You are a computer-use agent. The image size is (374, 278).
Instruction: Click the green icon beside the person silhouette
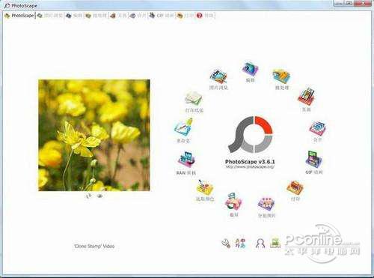pyautogui.click(x=275, y=243)
